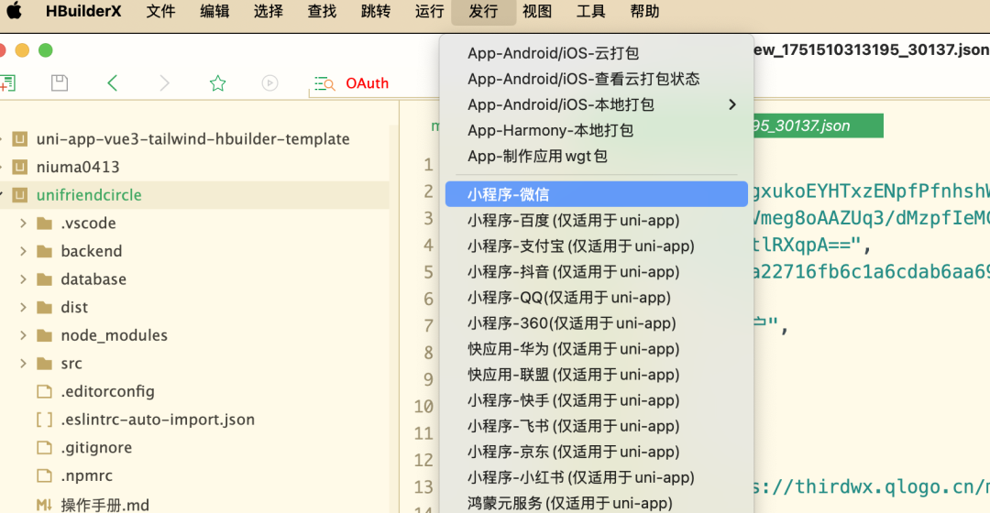Open the 跳转 menu

click(x=376, y=11)
